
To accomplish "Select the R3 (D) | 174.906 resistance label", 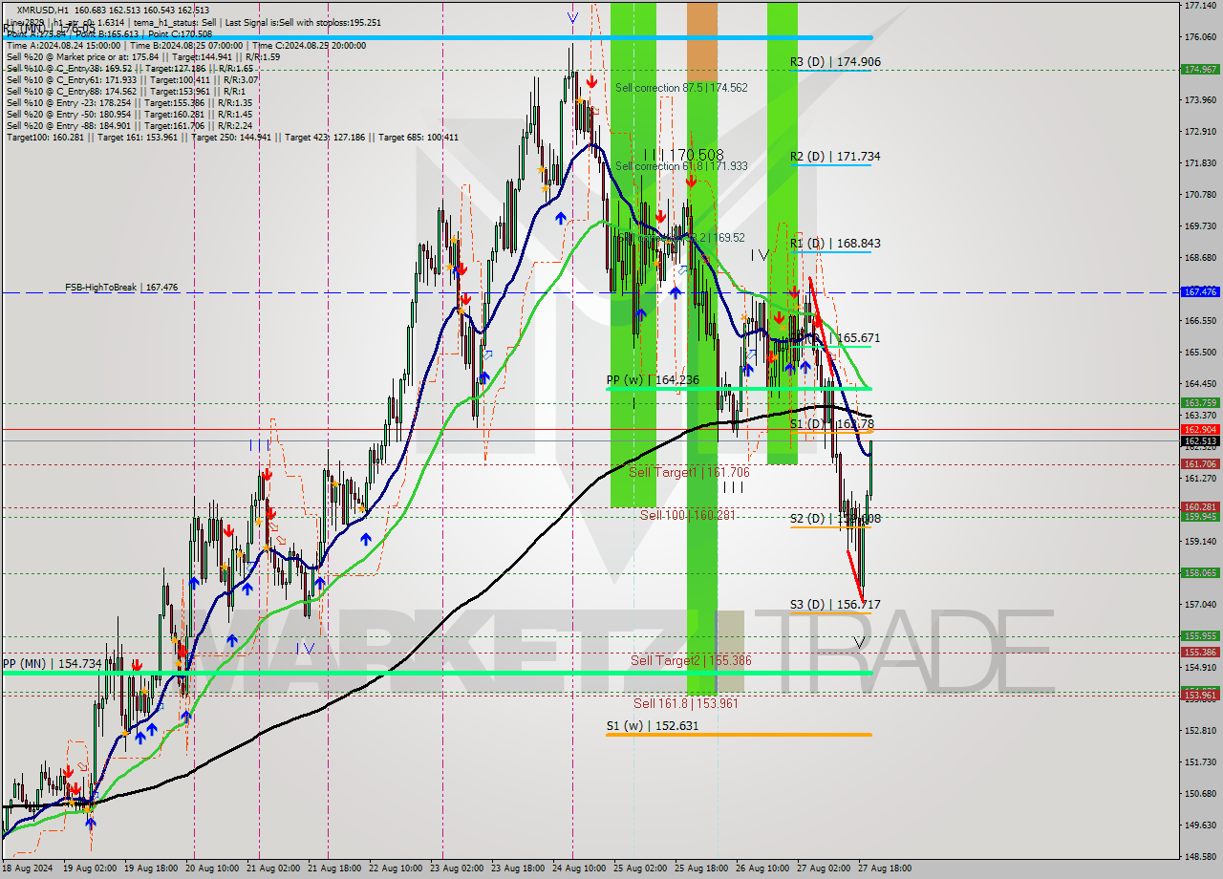I will pos(835,62).
